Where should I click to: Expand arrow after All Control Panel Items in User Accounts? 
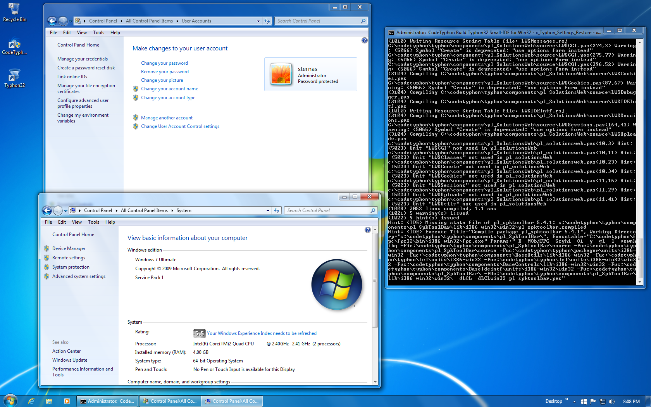coord(177,21)
